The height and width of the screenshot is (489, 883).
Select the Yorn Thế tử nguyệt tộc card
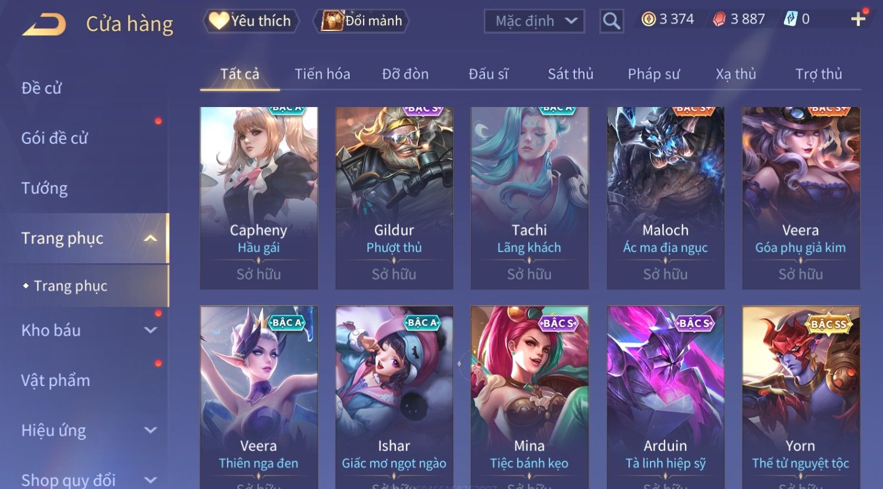click(x=800, y=397)
